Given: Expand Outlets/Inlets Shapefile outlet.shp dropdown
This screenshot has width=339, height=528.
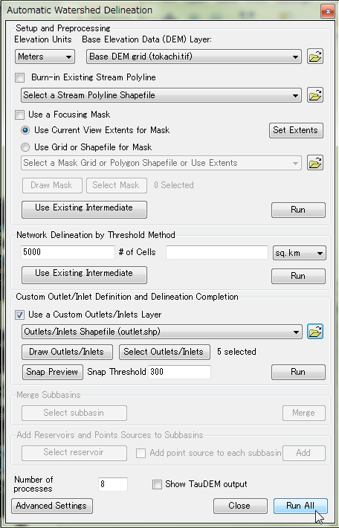Looking at the screenshot, I should pyautogui.click(x=162, y=332).
